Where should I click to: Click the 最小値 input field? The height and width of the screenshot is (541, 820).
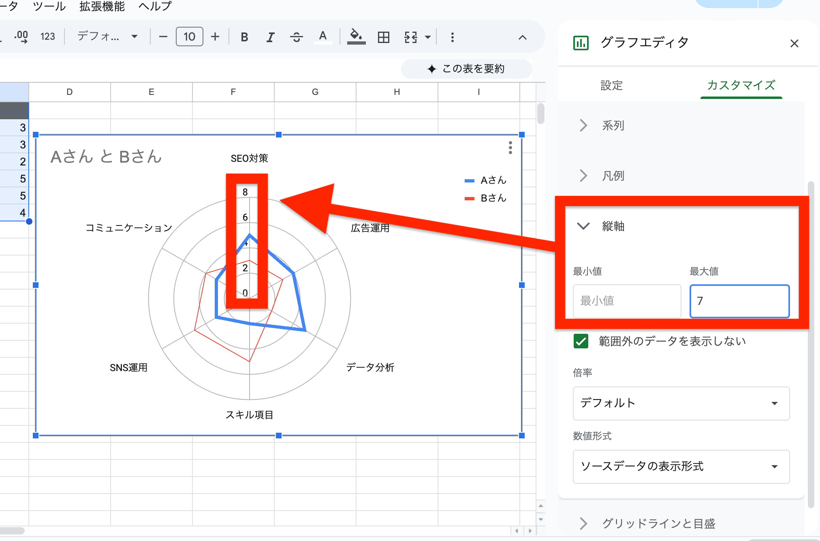click(626, 301)
